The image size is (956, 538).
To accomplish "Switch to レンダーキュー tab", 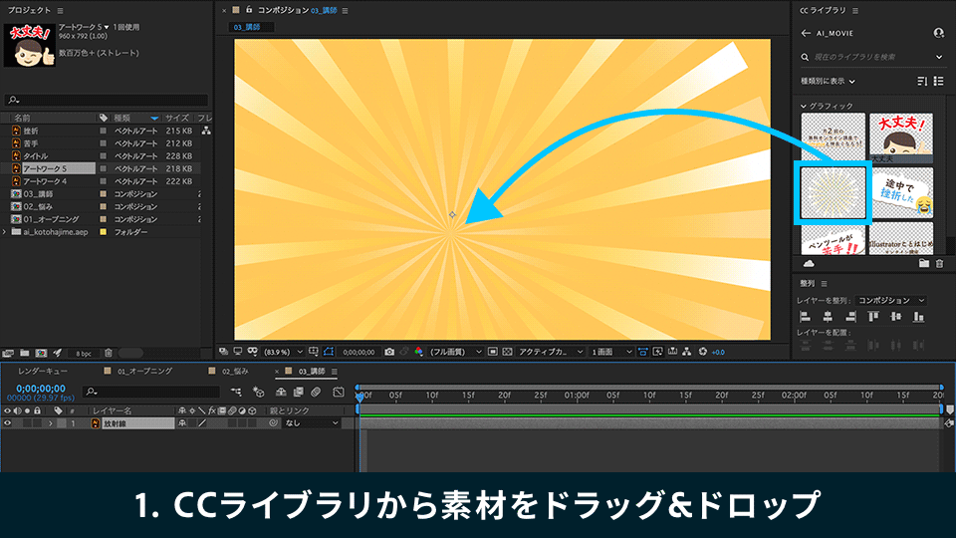I will (43, 371).
